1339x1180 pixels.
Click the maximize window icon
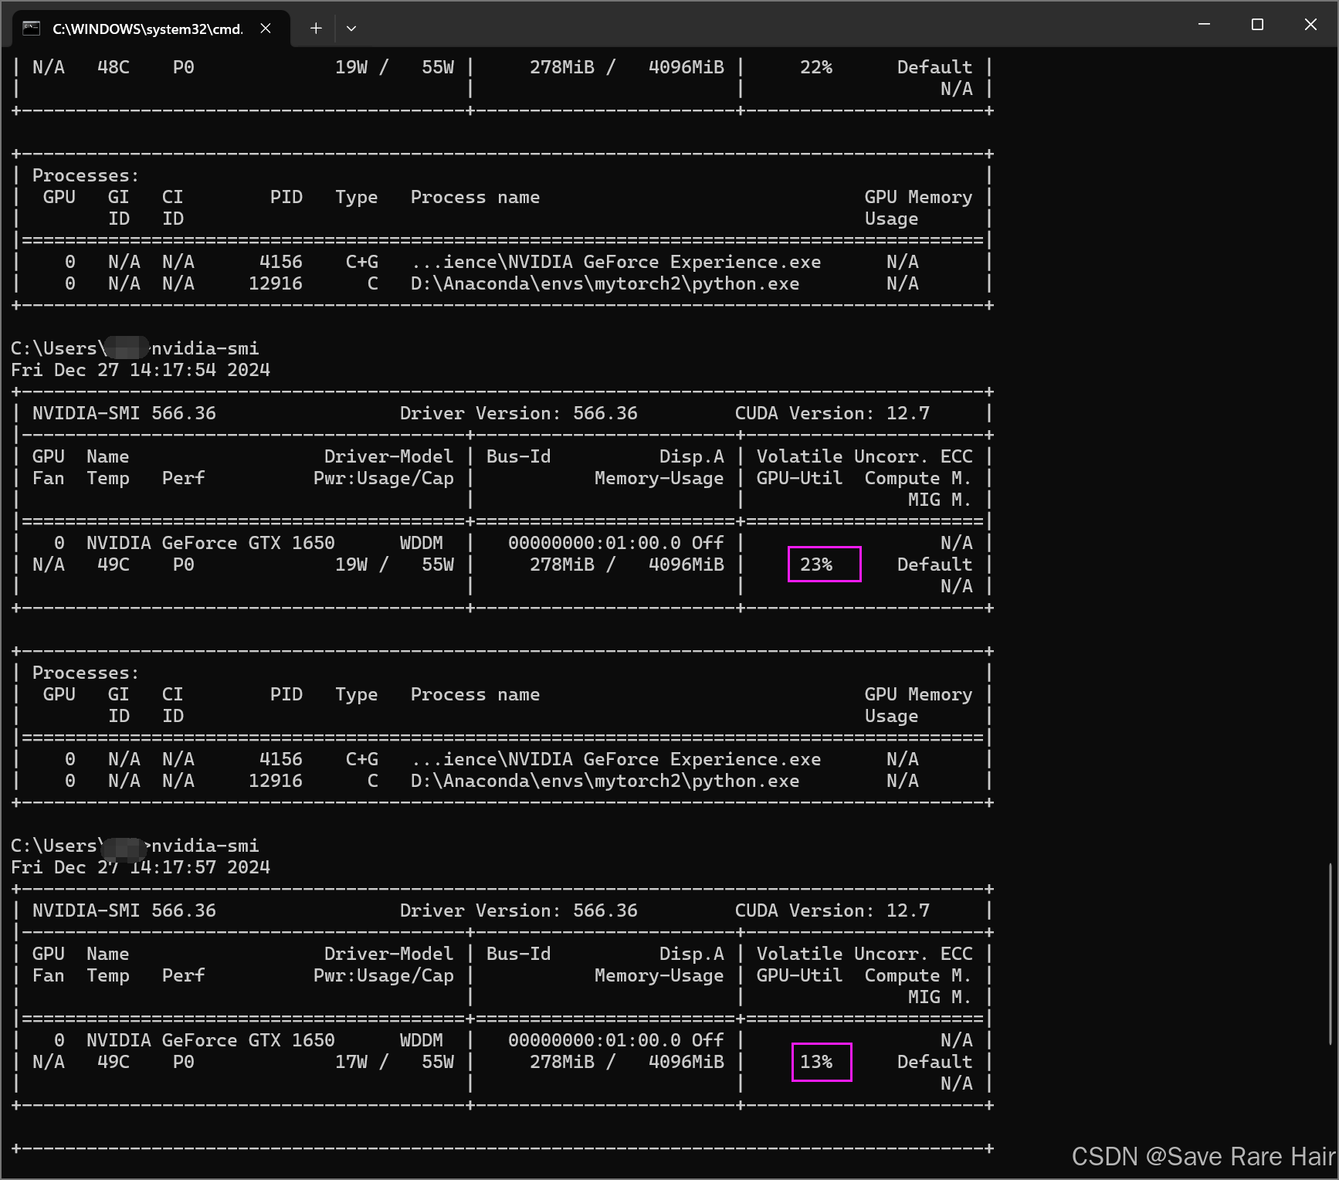point(1256,24)
